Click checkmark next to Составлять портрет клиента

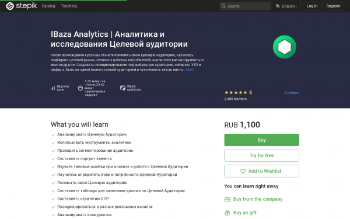(x=53, y=159)
